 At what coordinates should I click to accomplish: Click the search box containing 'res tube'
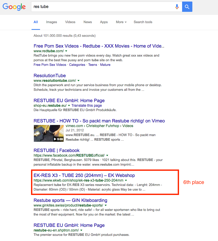coord(103,7)
